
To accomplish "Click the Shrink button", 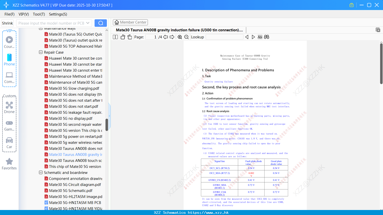I will click(7, 23).
